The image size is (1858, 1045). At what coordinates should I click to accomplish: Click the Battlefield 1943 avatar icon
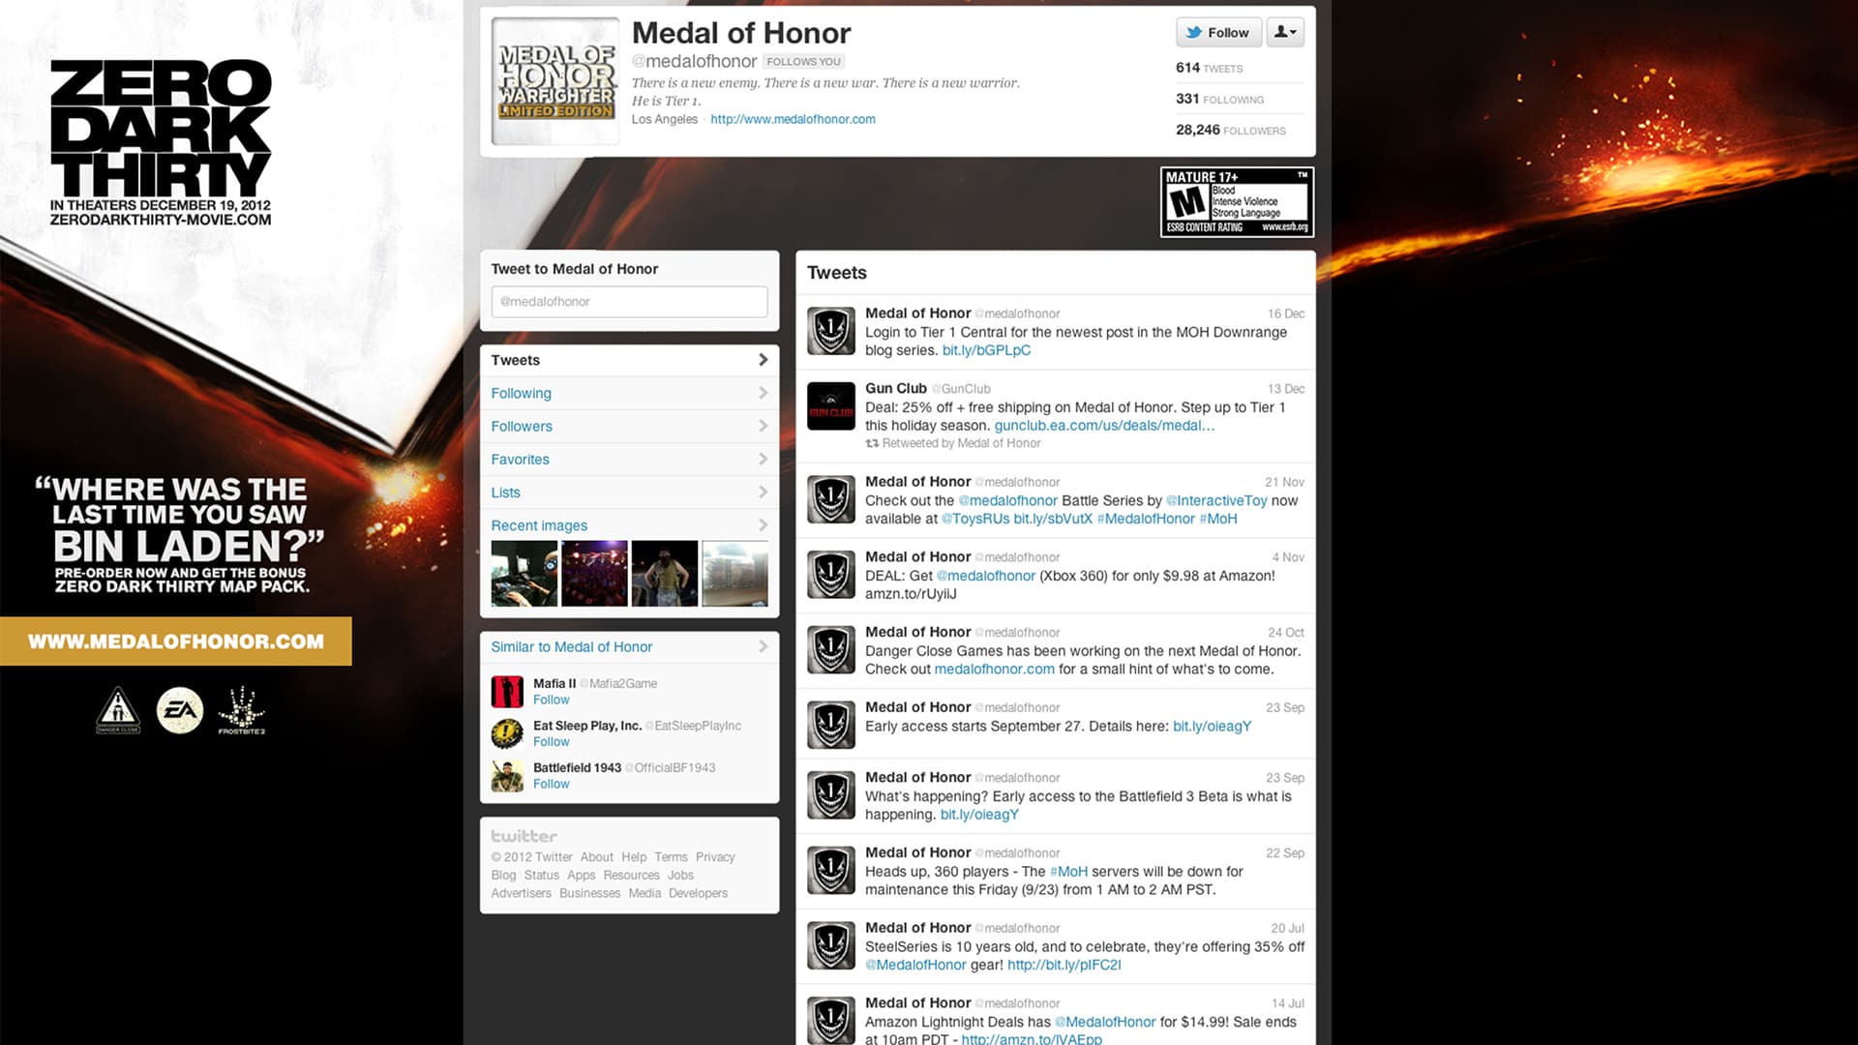pyautogui.click(x=507, y=776)
